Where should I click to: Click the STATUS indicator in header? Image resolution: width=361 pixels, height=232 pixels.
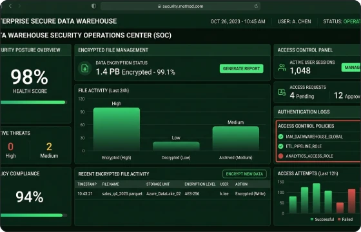click(x=342, y=21)
